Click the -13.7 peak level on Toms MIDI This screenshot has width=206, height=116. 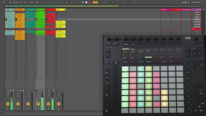pyautogui.click(x=18, y=94)
